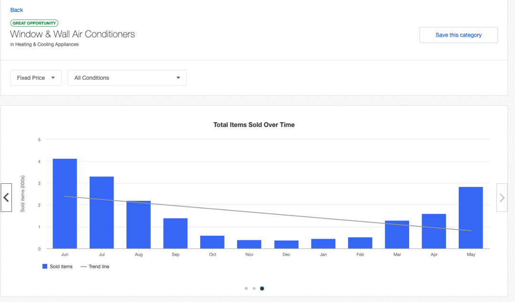The image size is (515, 302).
Task: Select the first carousel pagination dot
Action: pos(246,288)
